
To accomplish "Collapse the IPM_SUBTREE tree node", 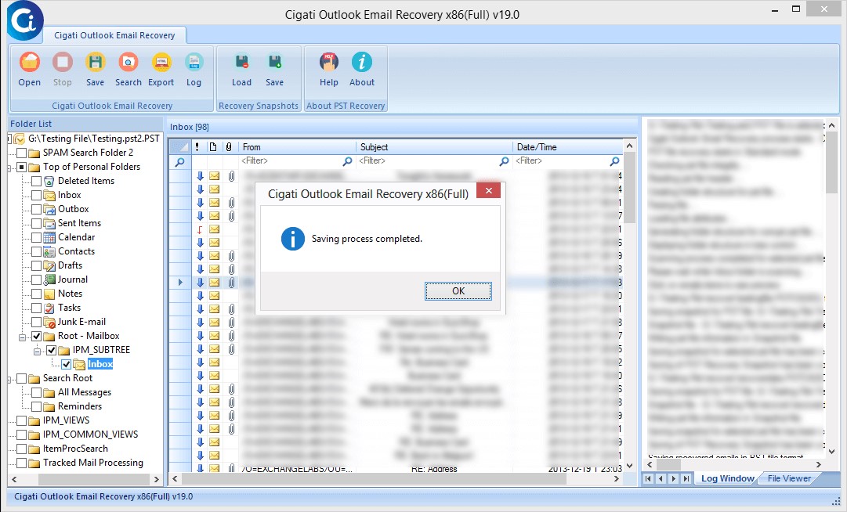I will pyautogui.click(x=37, y=352).
